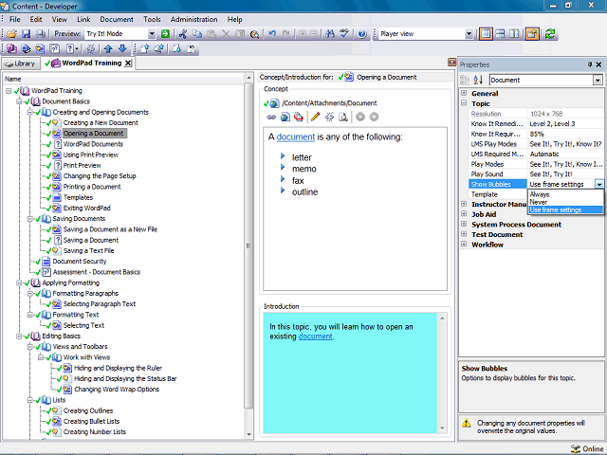This screenshot has height=455, width=607.
Task: Click the Move Up blue arrow
Action: 108,48
